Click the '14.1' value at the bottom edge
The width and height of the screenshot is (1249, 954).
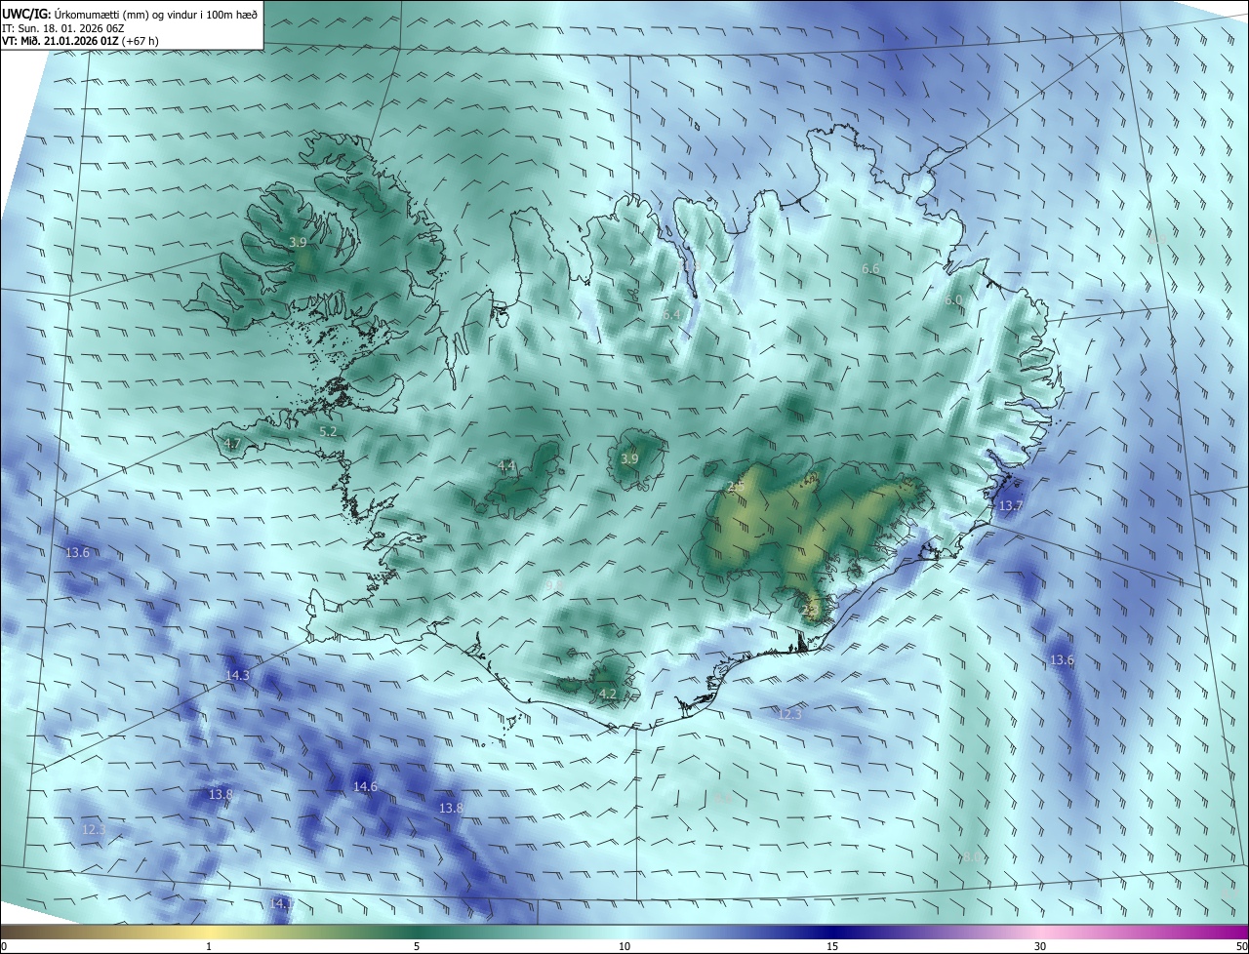pyautogui.click(x=281, y=904)
